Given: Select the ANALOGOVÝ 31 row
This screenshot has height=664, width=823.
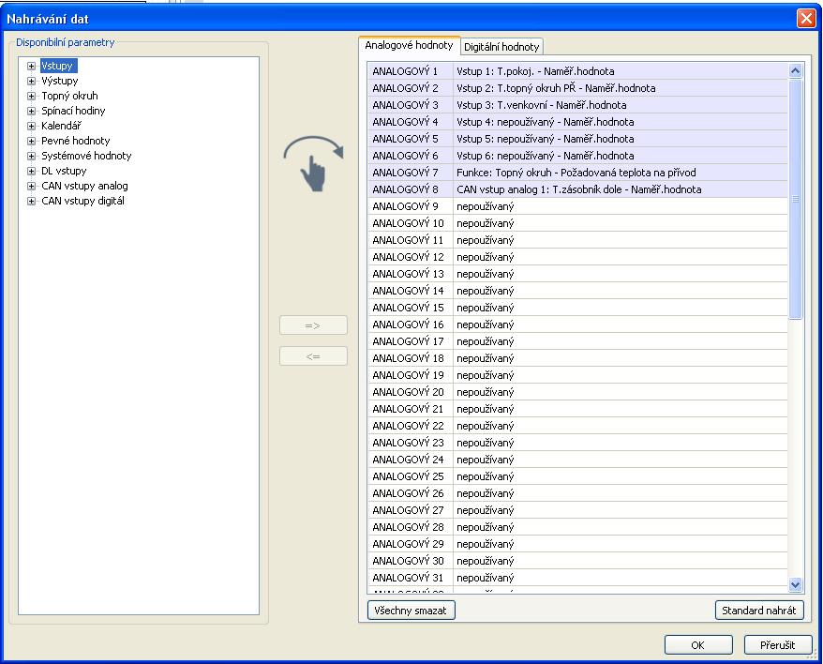Looking at the screenshot, I should 578,578.
